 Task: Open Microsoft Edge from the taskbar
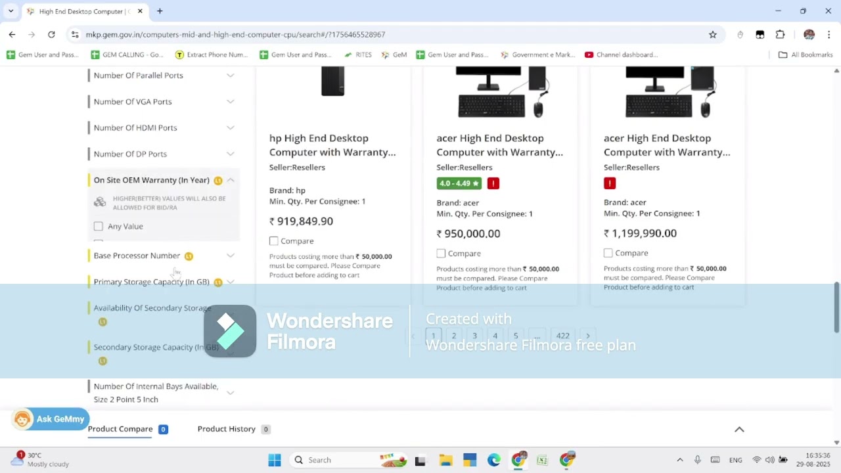click(494, 460)
